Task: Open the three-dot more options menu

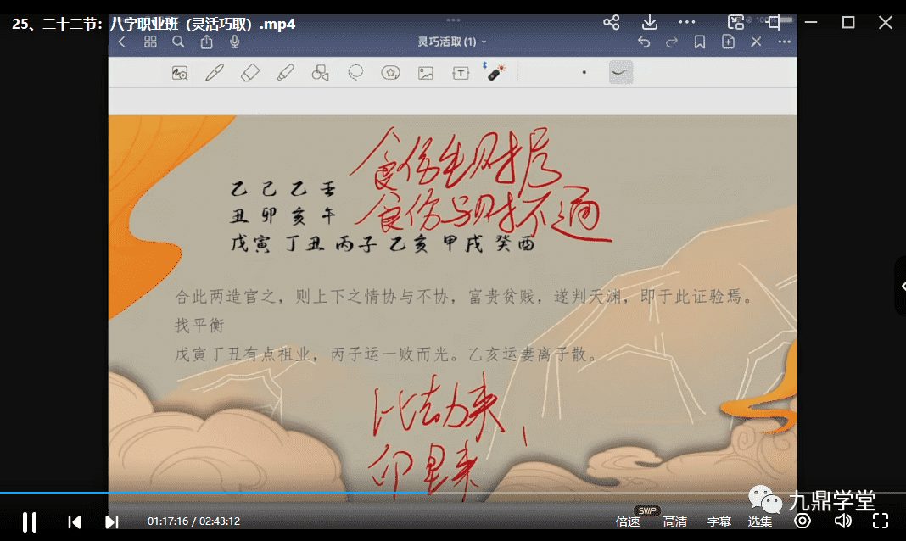Action: (687, 22)
